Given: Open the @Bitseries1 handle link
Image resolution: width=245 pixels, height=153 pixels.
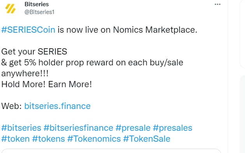Looking at the screenshot, I should (39, 12).
